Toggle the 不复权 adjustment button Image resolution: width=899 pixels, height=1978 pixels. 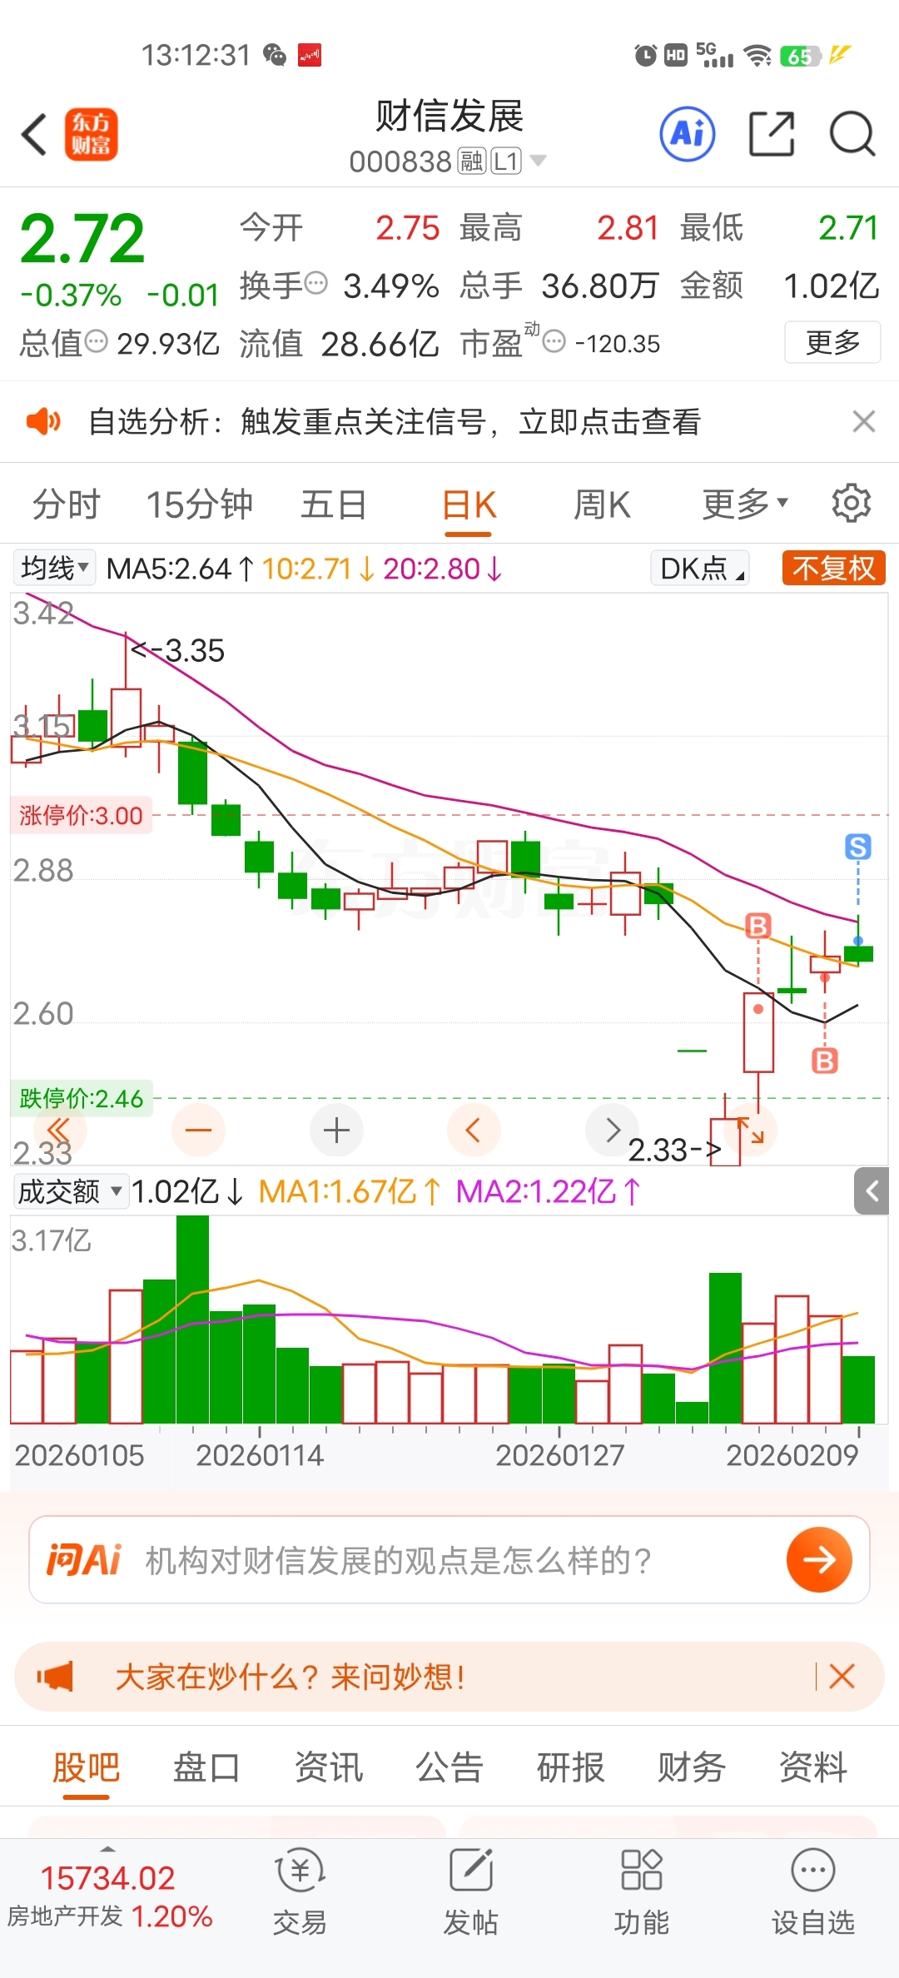[833, 568]
